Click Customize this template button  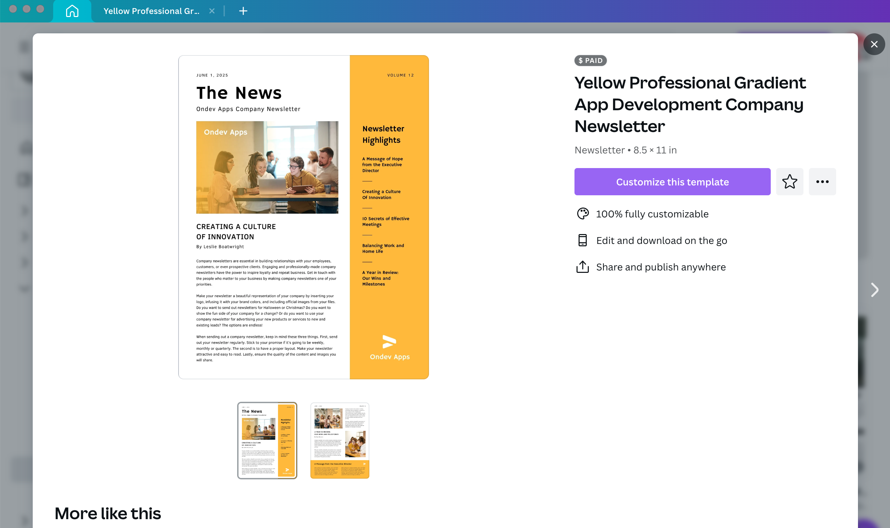pyautogui.click(x=672, y=182)
